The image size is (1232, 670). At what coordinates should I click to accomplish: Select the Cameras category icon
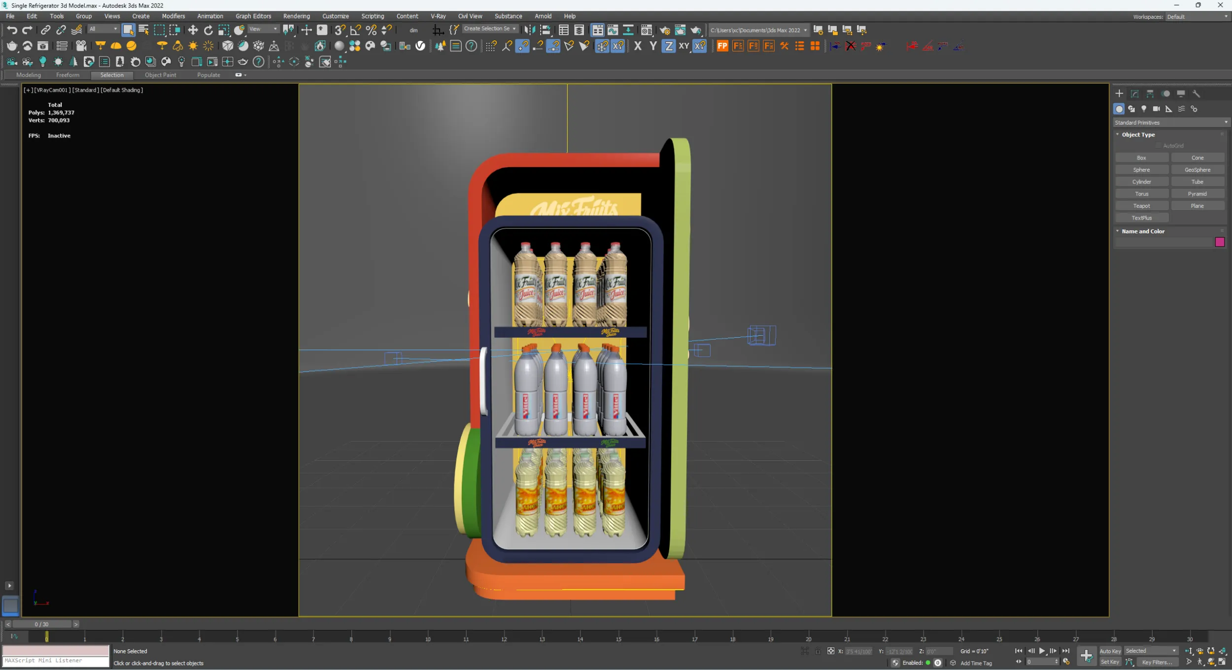pos(1156,109)
